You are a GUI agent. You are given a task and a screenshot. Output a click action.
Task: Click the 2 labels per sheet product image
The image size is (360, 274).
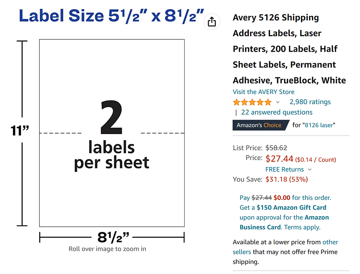coord(112,133)
